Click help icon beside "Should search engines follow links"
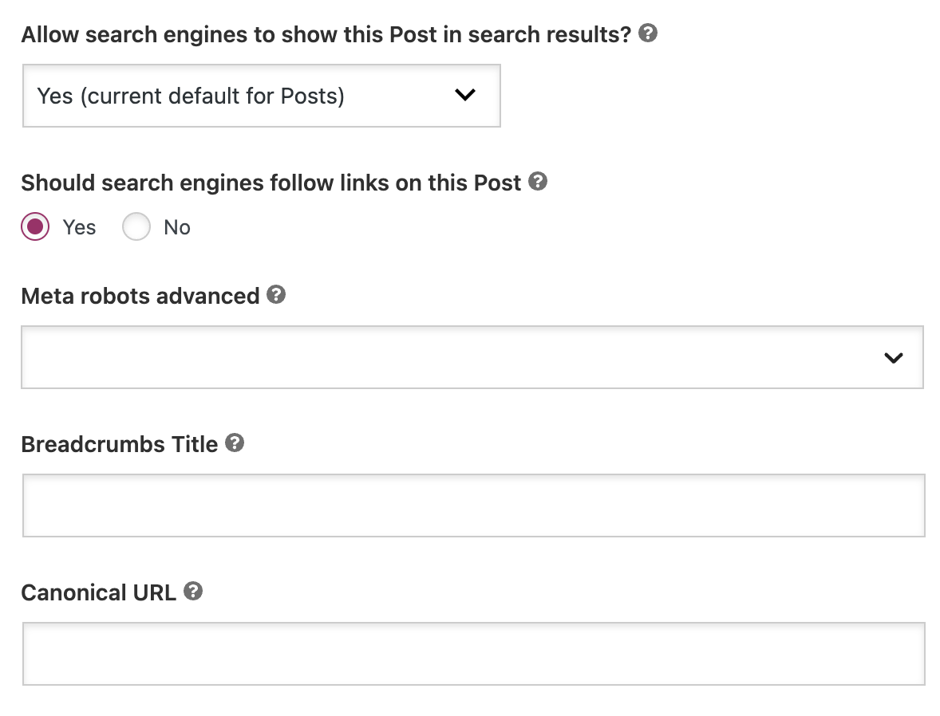 click(538, 182)
